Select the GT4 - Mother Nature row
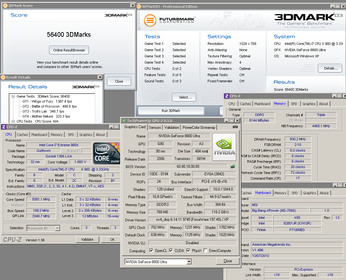This screenshot has height=280, width=346. pos(46,116)
